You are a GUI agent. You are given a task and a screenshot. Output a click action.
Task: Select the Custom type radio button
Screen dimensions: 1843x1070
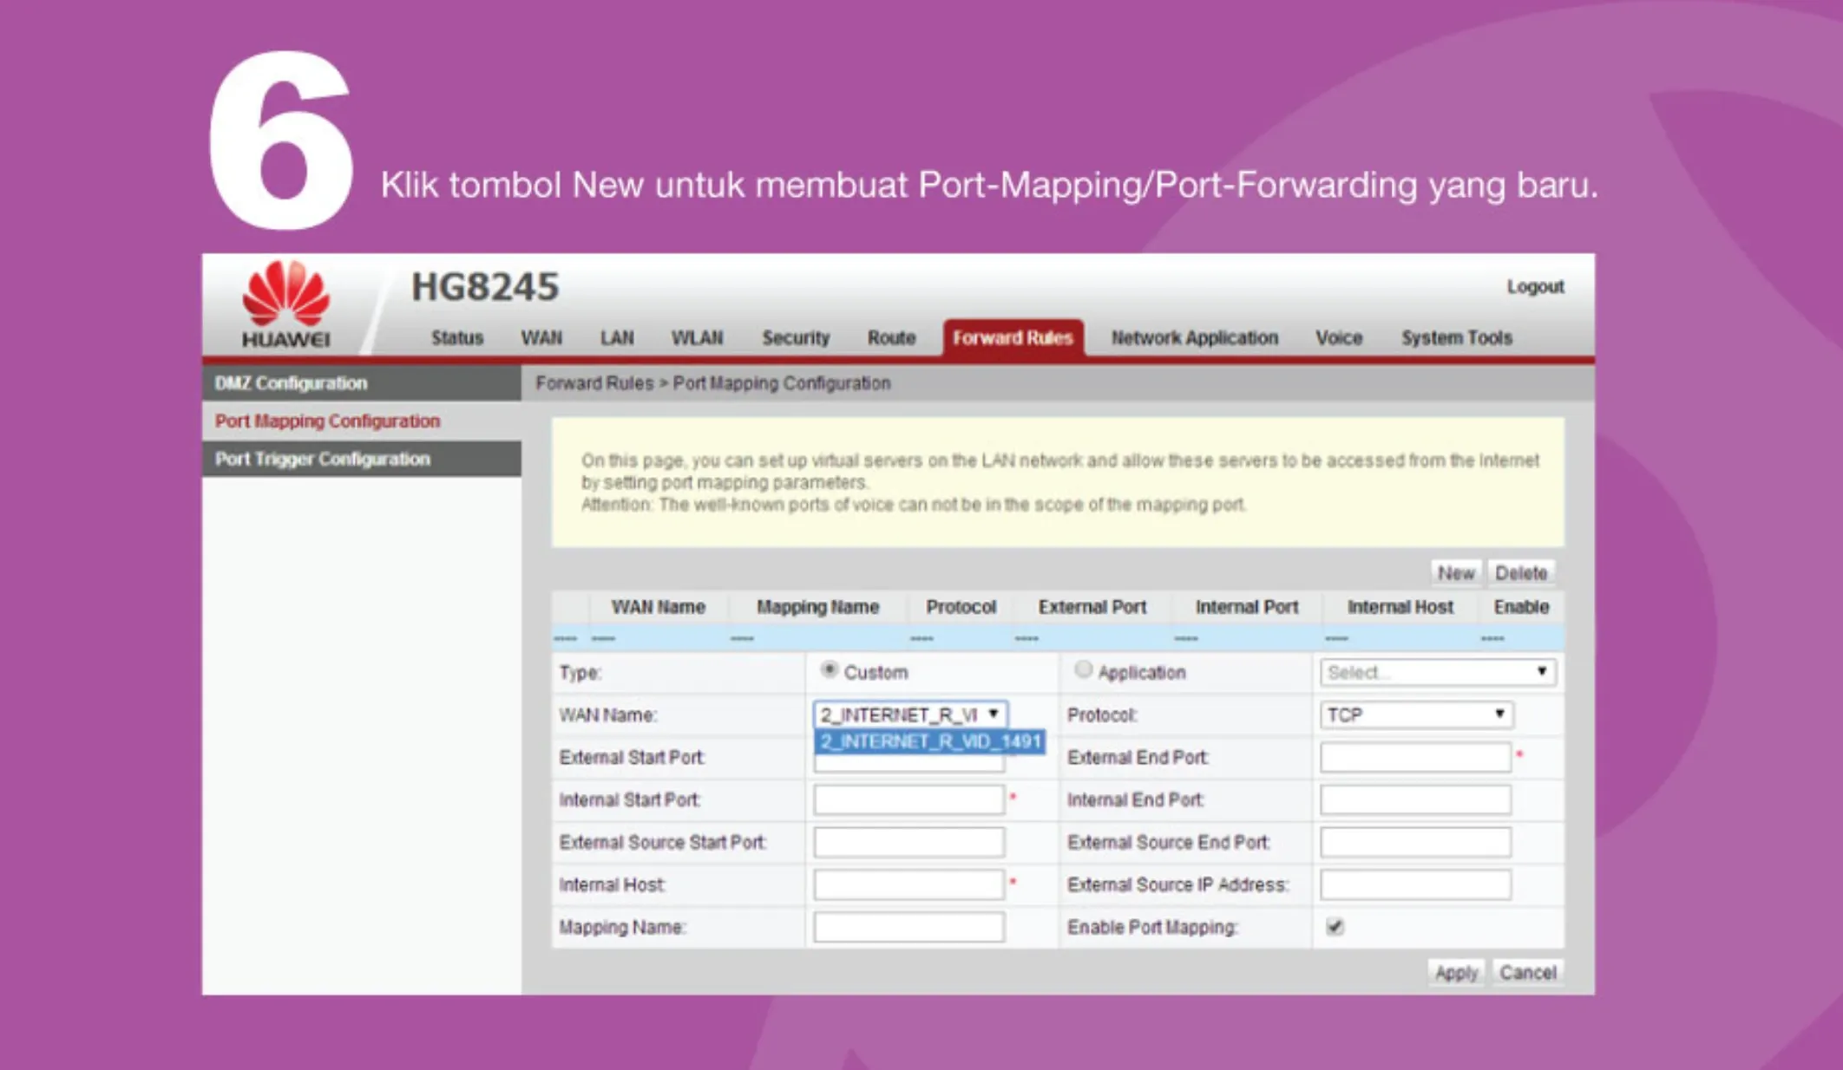(830, 669)
